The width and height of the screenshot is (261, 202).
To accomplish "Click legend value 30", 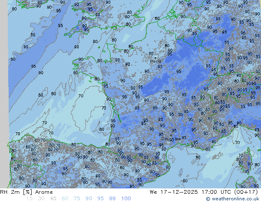I will click(41, 199).
